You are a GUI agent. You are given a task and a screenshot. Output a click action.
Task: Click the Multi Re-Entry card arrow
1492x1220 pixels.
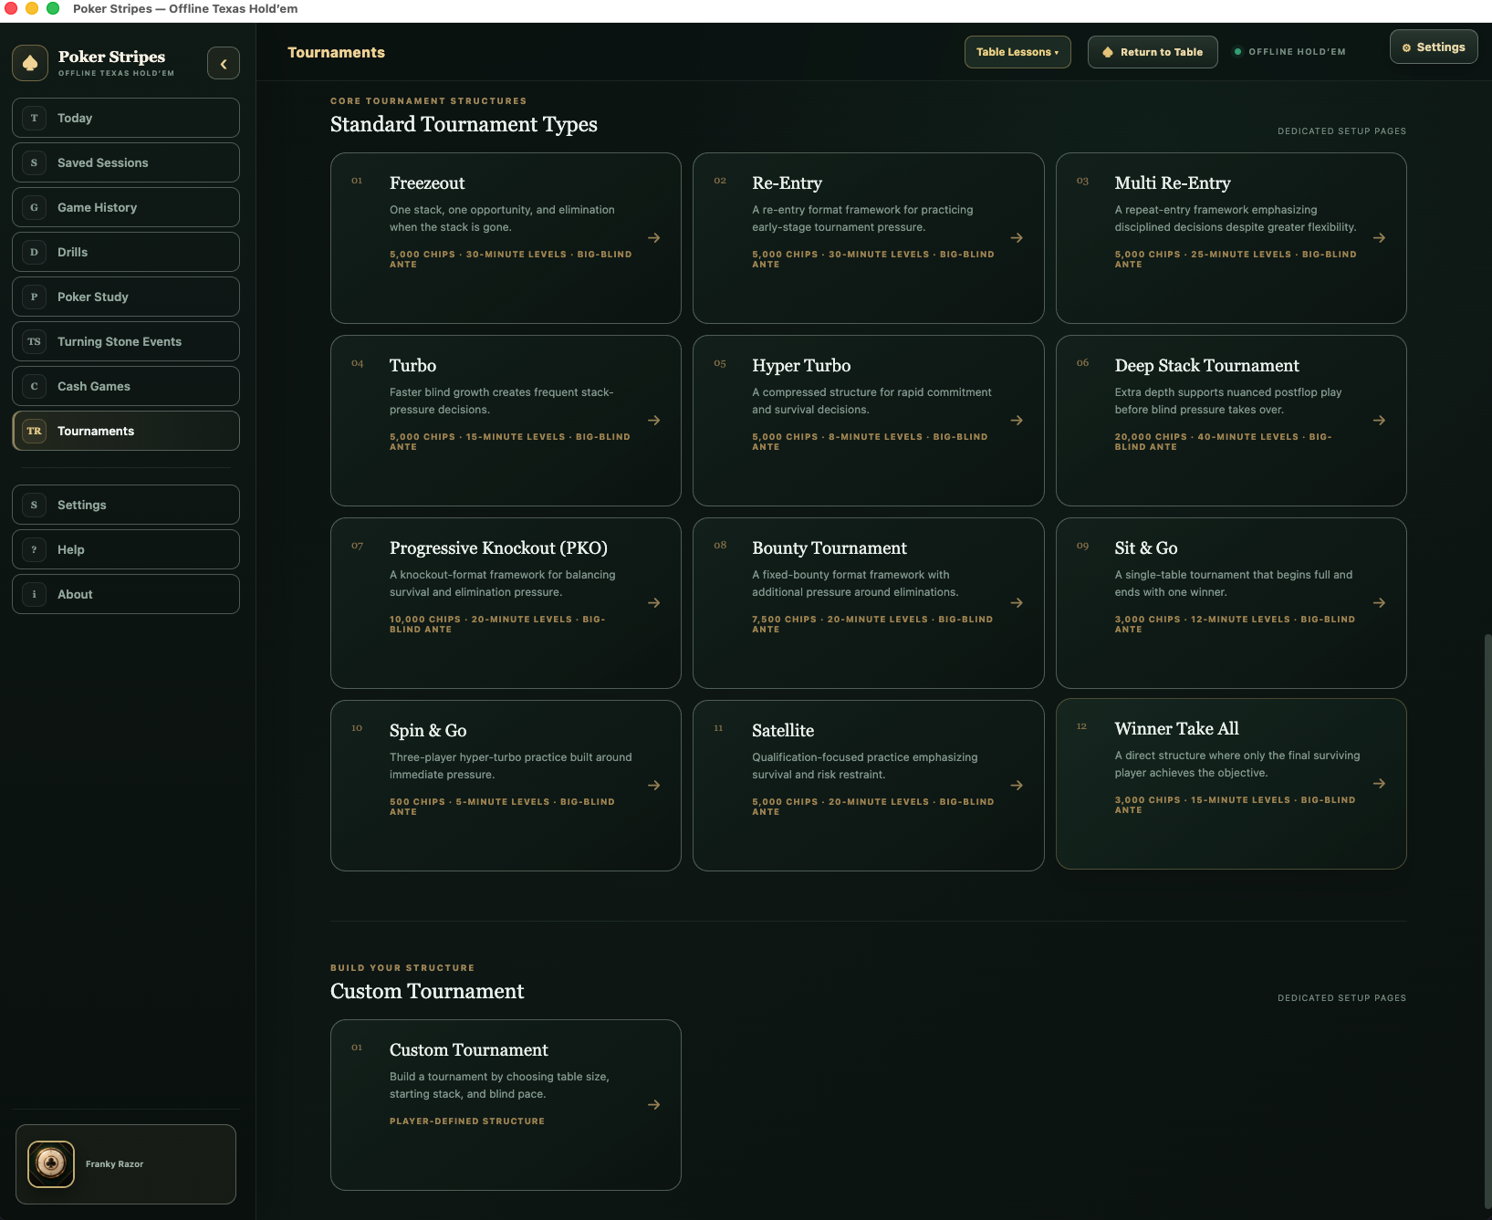pos(1380,237)
